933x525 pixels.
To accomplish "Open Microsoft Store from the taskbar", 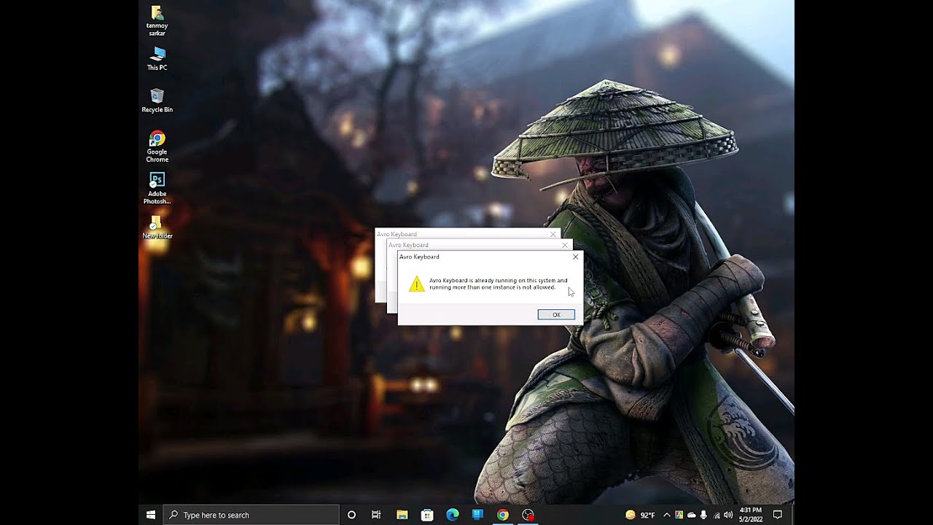I will [427, 515].
